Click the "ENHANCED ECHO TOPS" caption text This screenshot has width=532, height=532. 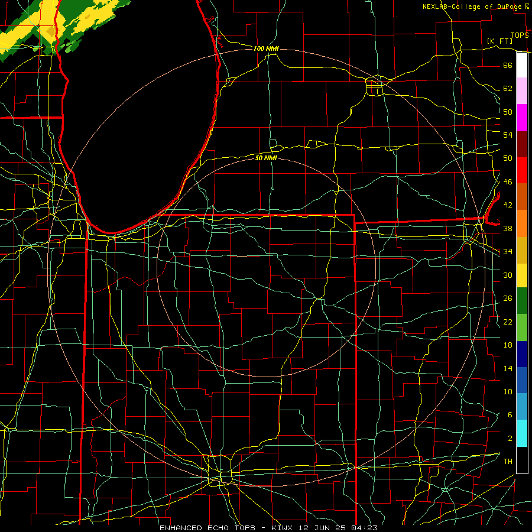click(x=207, y=528)
